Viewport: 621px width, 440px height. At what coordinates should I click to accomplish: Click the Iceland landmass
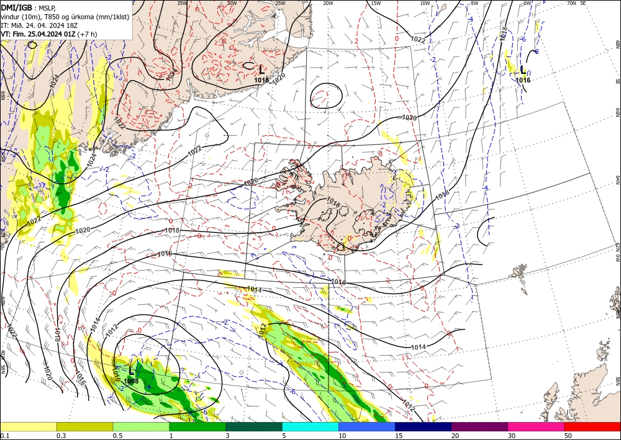pyautogui.click(x=345, y=206)
